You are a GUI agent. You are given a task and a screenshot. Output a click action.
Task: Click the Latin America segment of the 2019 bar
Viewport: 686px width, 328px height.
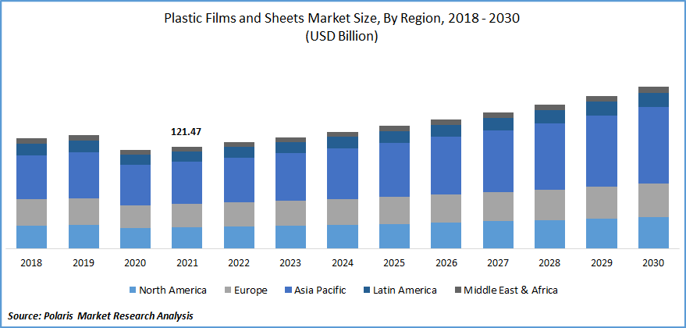[84, 147]
